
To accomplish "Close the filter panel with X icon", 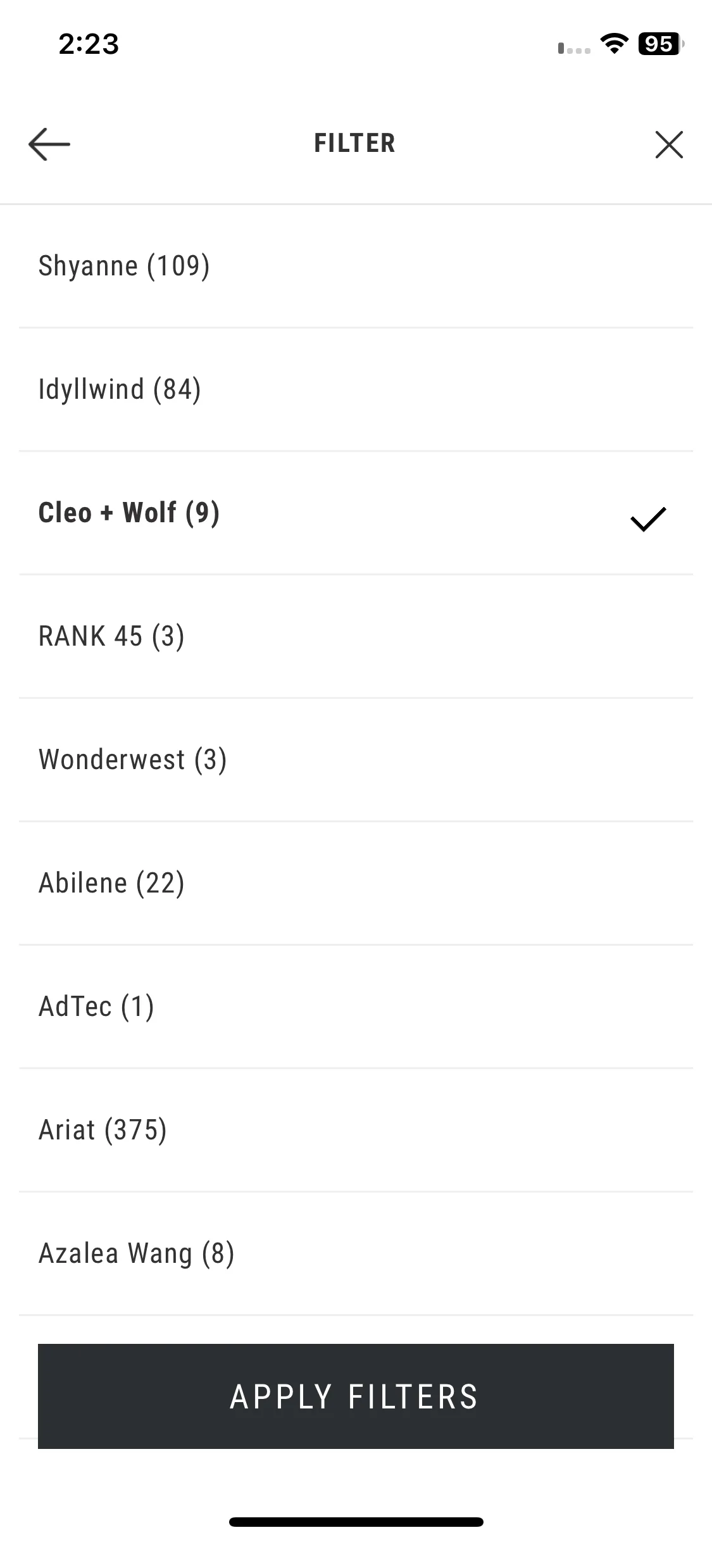I will coord(669,144).
